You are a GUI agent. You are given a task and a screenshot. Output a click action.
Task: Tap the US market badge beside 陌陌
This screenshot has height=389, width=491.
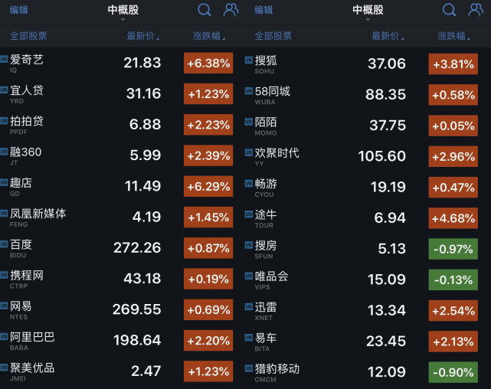pos(249,122)
